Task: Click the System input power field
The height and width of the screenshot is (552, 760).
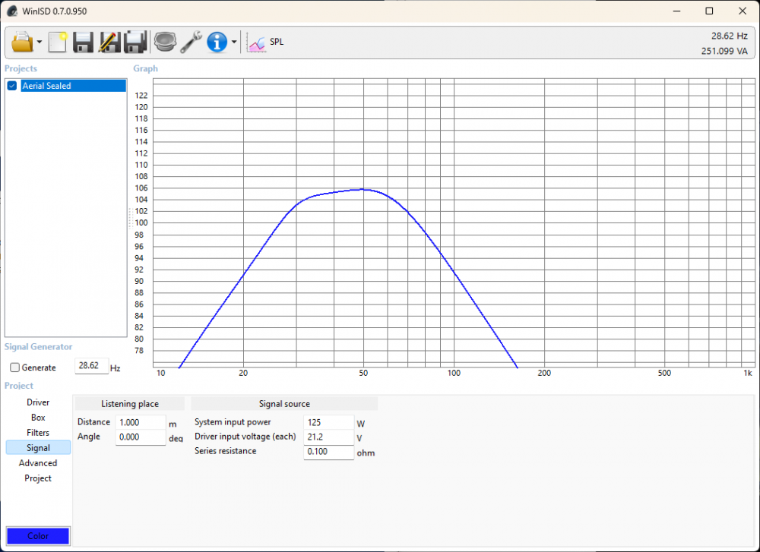Action: tap(328, 422)
